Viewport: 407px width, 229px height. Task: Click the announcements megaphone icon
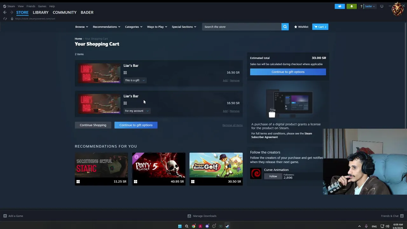pyautogui.click(x=340, y=6)
